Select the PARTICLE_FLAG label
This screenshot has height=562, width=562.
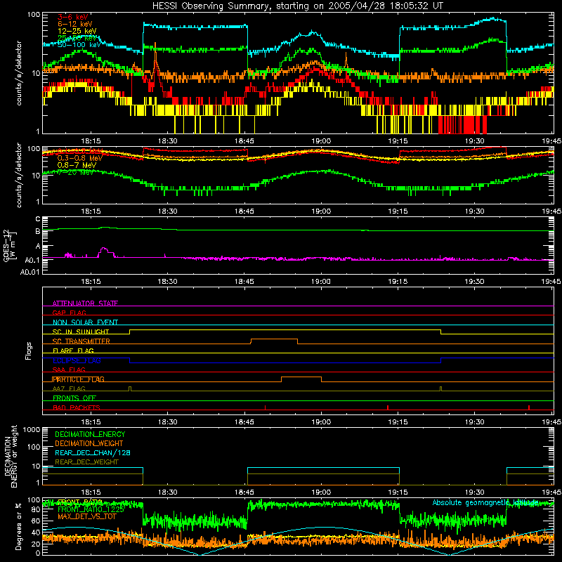79,379
